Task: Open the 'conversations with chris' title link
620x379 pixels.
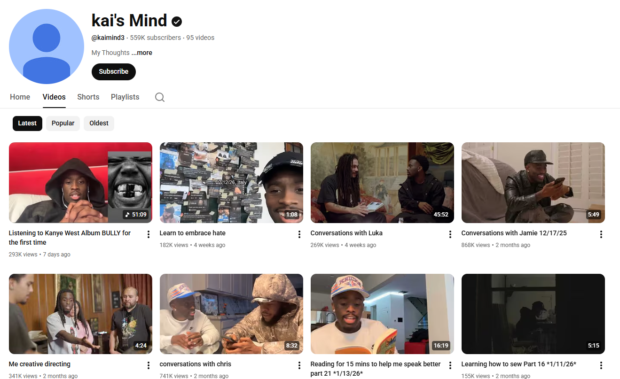Action: [x=196, y=364]
